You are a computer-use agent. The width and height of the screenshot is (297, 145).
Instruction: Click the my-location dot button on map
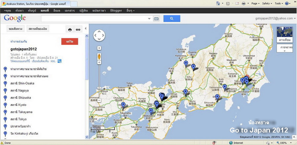pos(99,48)
